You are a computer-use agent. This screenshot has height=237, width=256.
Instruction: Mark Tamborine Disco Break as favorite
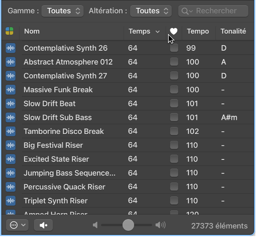pos(174,131)
